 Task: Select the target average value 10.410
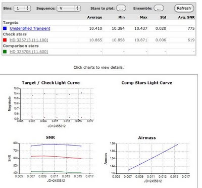95,28
